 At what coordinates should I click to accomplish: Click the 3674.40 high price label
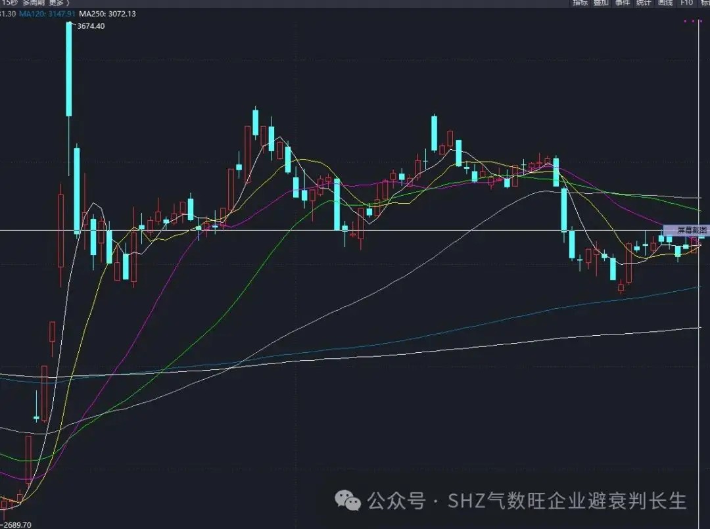[91, 26]
